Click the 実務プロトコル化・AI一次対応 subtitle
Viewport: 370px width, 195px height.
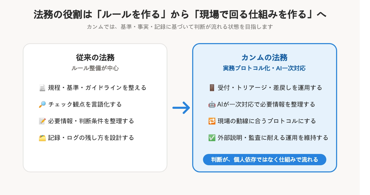point(264,68)
